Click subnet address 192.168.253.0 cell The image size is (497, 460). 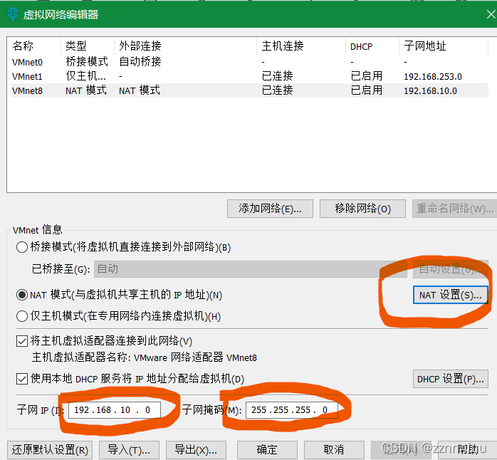pos(433,76)
